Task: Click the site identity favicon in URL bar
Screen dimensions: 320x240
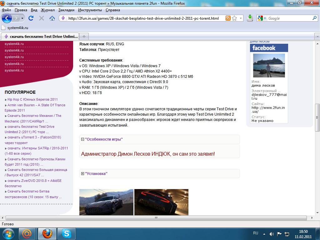Action: (x=63, y=18)
